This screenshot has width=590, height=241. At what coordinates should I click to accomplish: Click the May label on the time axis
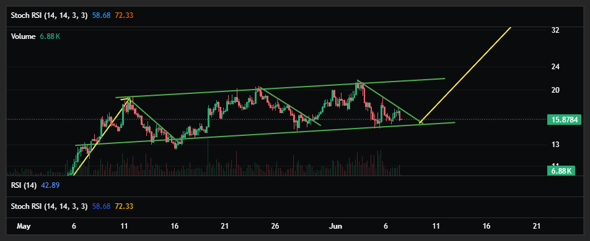[24, 226]
